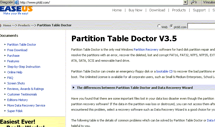Click the Home breadcrumb link
The image size is (215, 127).
(7, 25)
